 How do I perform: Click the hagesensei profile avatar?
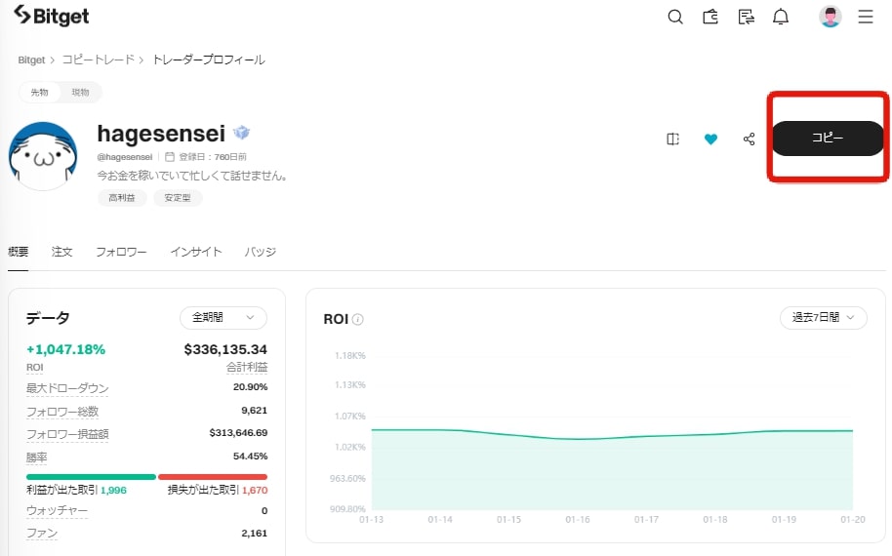pyautogui.click(x=43, y=155)
